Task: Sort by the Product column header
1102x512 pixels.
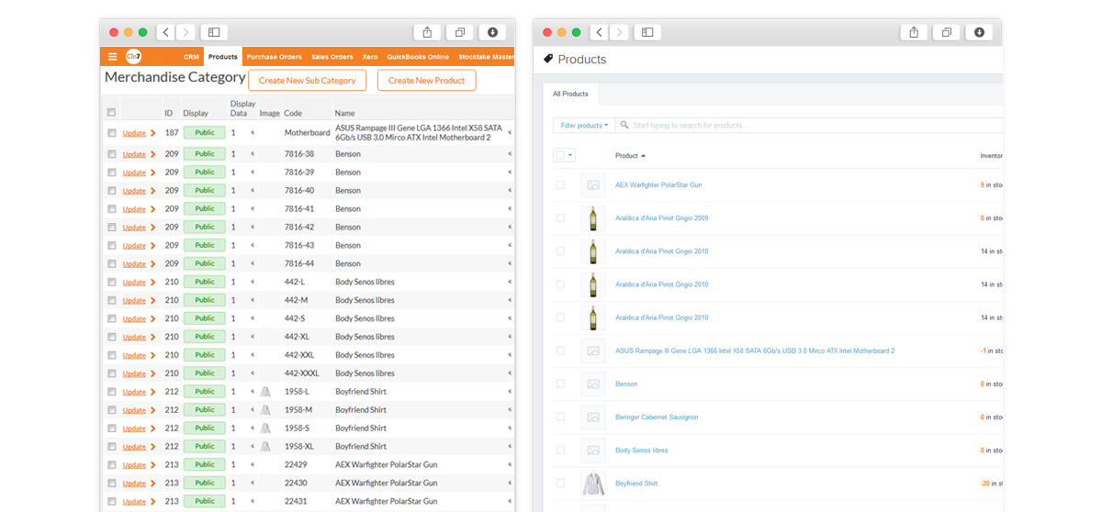Action: [630, 156]
